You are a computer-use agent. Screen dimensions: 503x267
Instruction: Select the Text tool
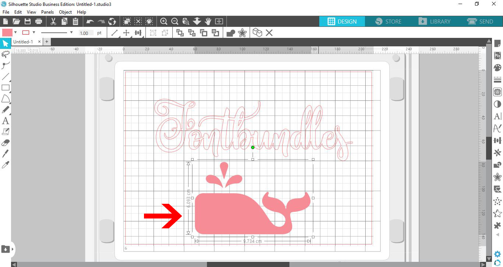[x=6, y=121]
